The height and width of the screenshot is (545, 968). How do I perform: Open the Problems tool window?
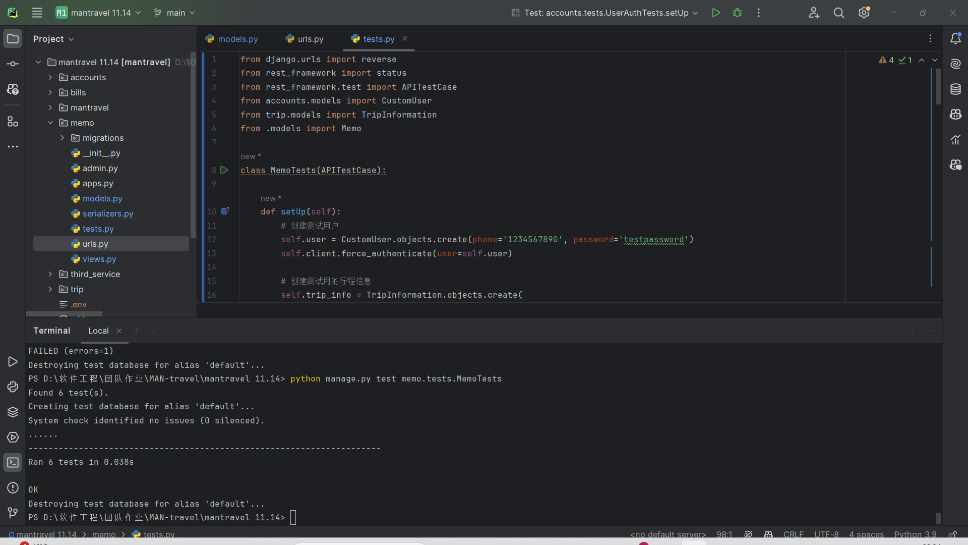click(x=13, y=488)
